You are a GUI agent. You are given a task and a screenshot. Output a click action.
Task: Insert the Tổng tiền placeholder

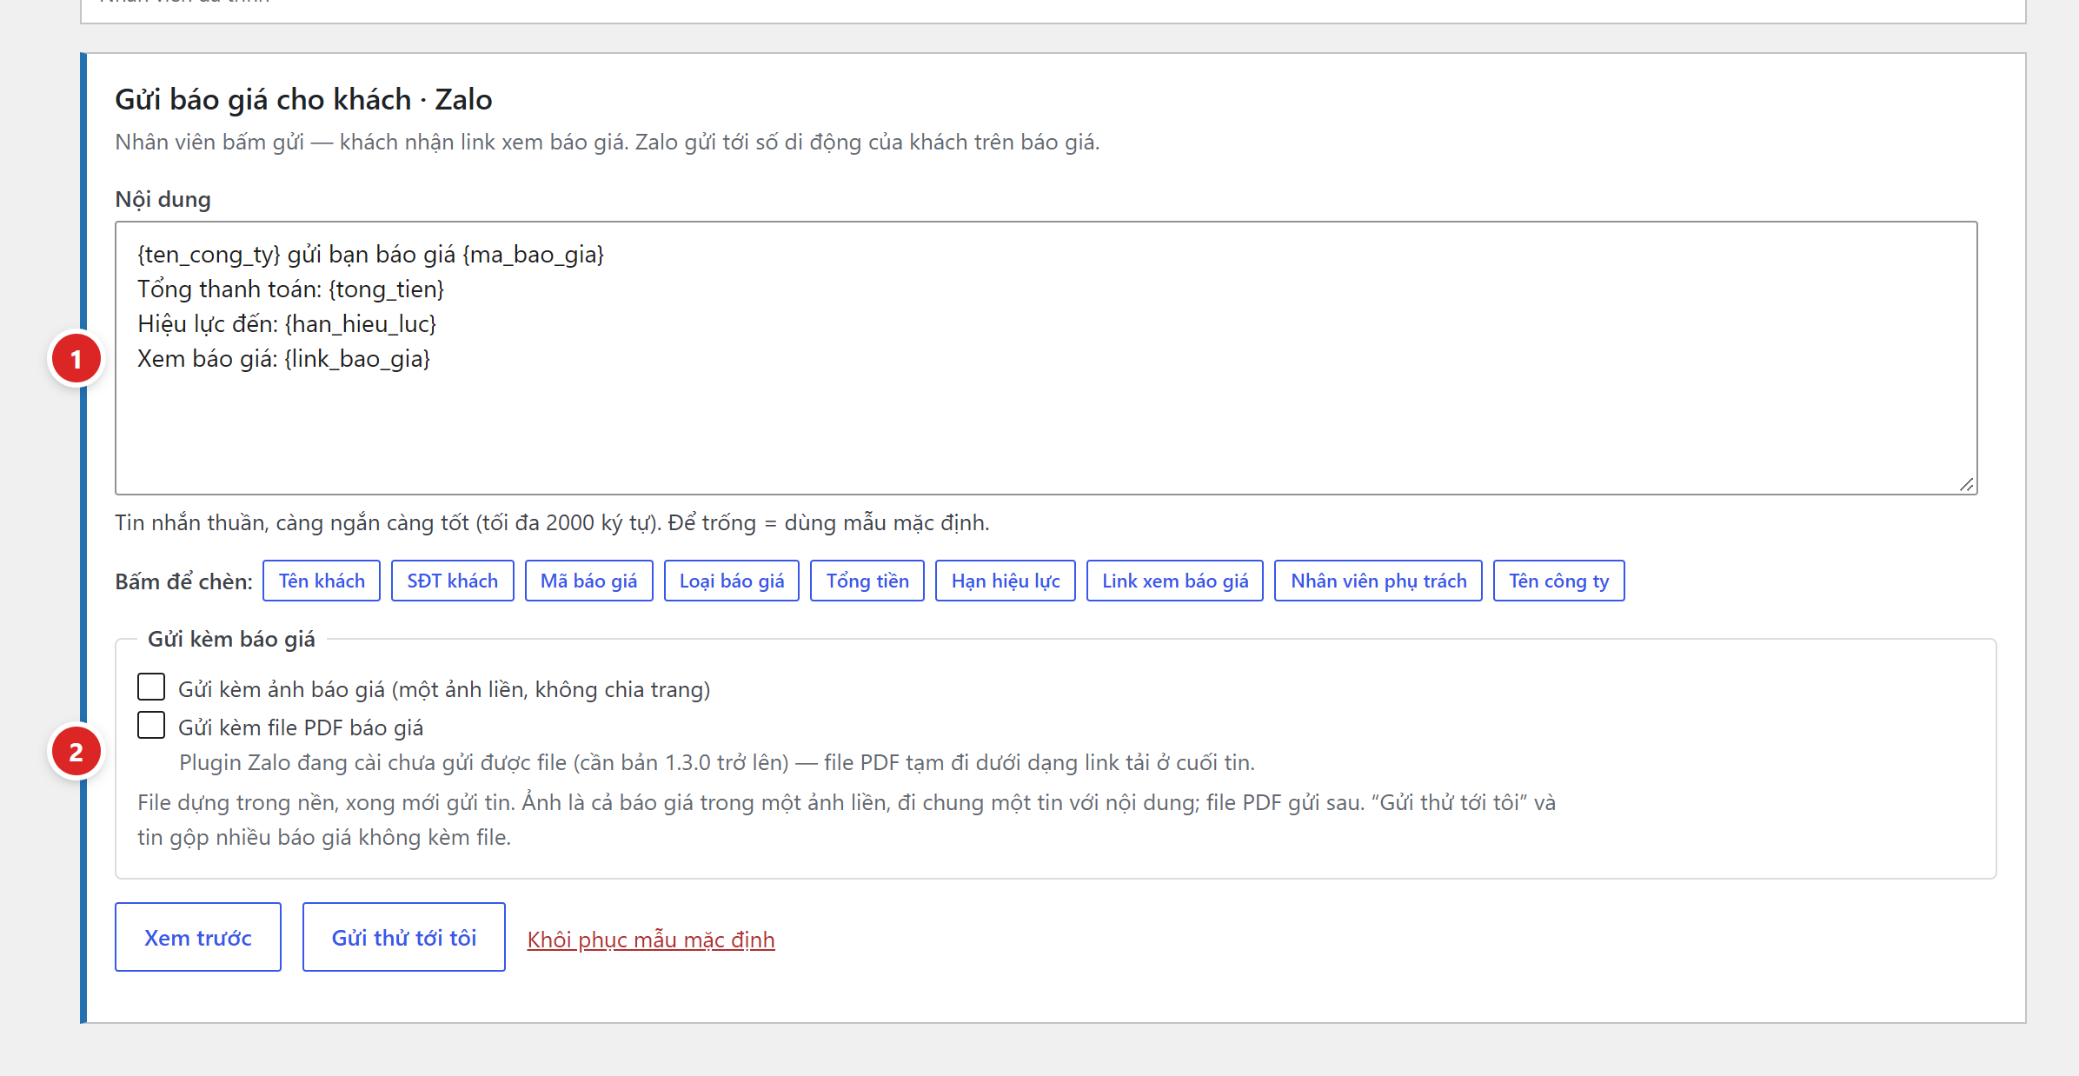[x=867, y=581]
